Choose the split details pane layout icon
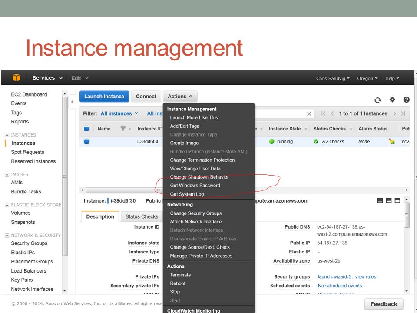Image resolution: width=417 pixels, height=313 pixels. (388, 200)
